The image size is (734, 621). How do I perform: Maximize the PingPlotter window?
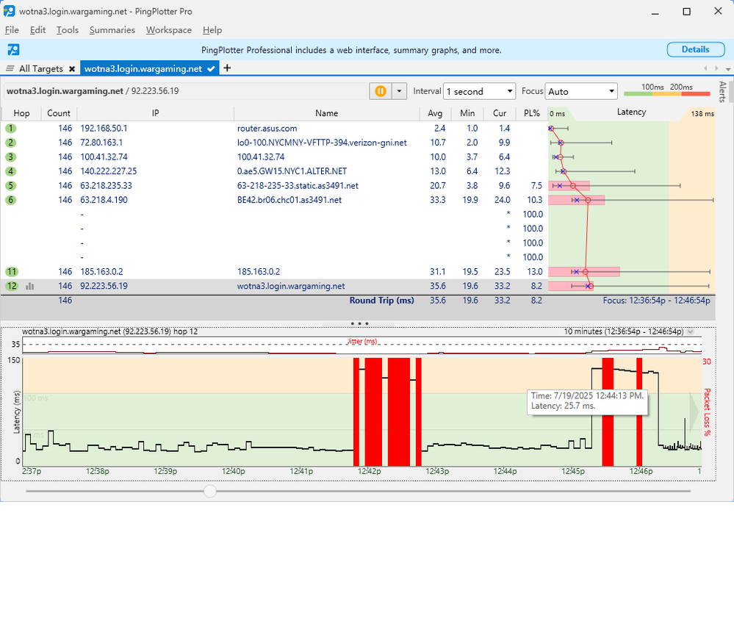tap(687, 12)
